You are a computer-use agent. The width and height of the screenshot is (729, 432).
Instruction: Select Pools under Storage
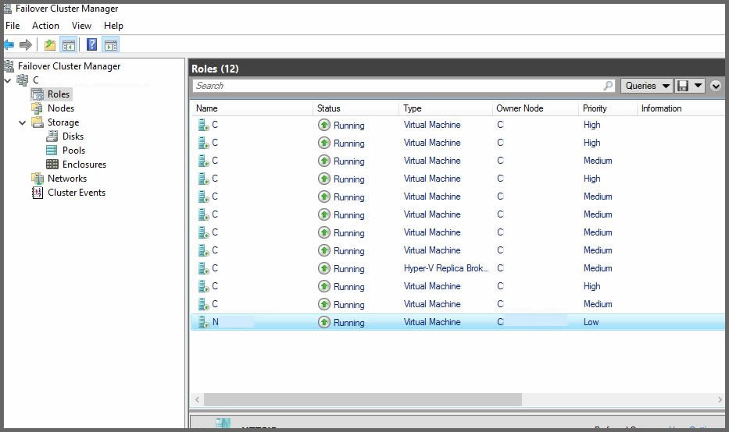[74, 150]
